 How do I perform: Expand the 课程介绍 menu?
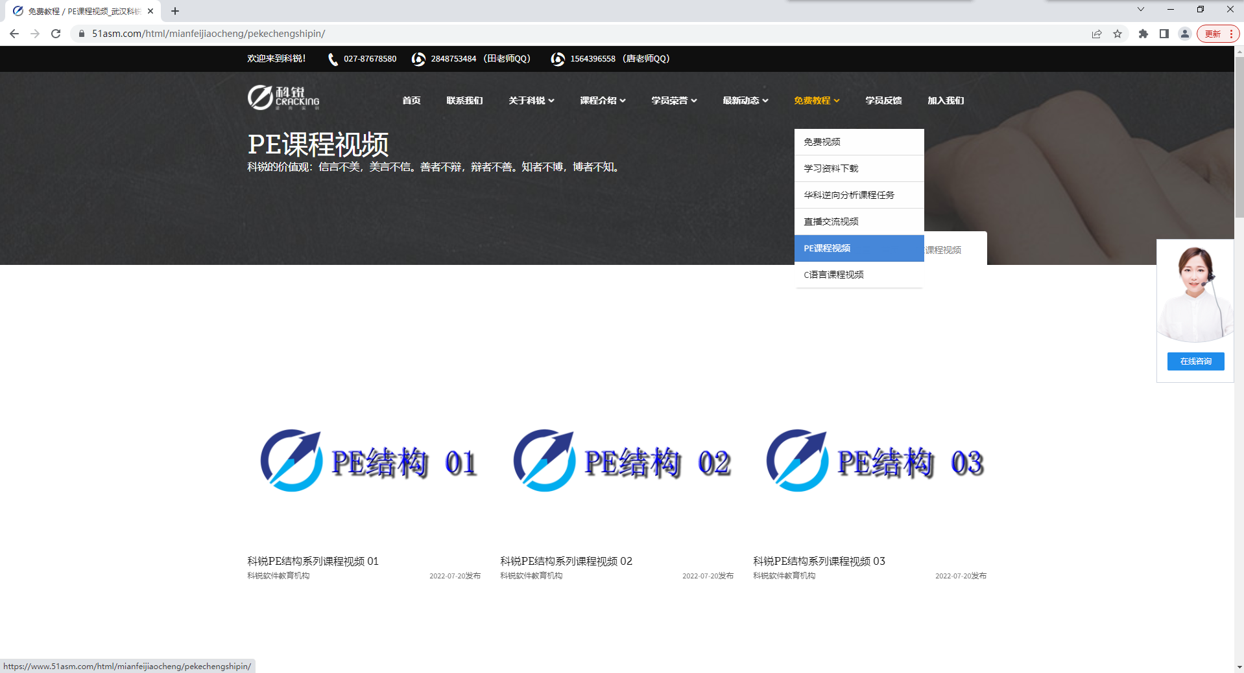(603, 100)
